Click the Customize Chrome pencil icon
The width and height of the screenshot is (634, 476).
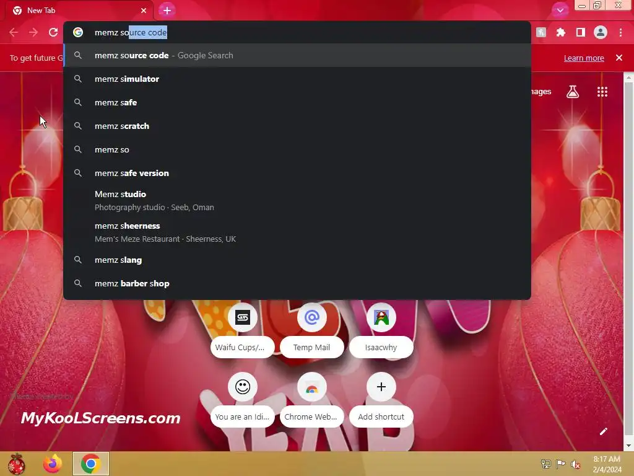[x=603, y=431]
